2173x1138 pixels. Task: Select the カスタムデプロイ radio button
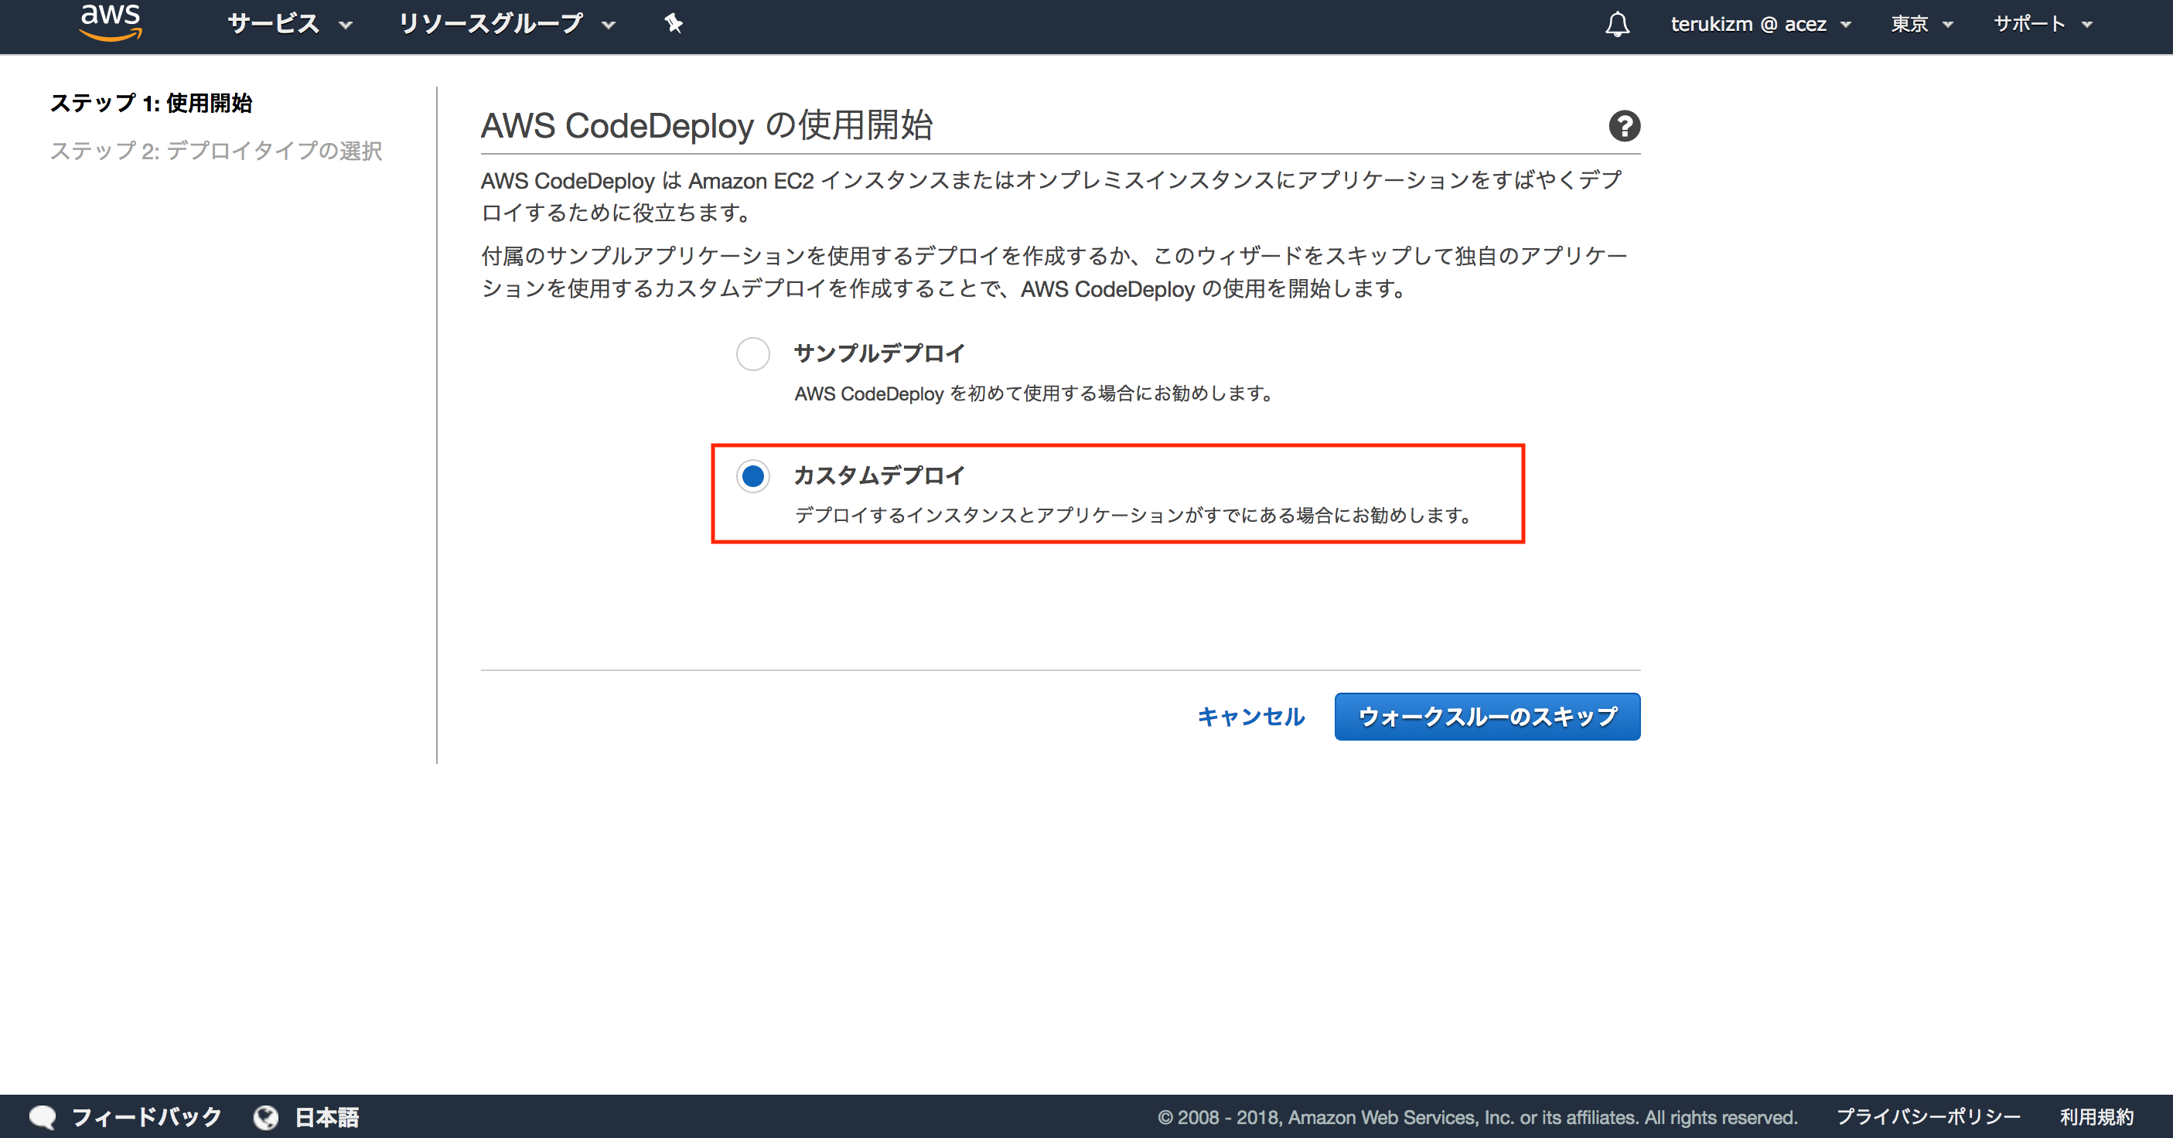[752, 475]
